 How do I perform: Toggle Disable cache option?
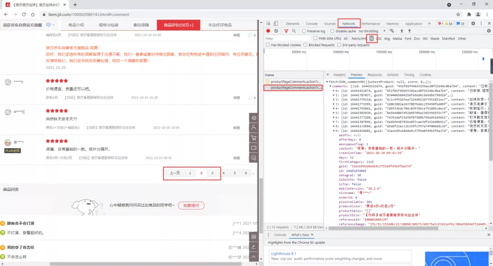[x=331, y=31]
